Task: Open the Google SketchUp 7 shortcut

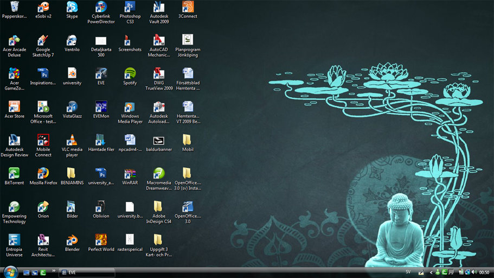Action: click(43, 41)
